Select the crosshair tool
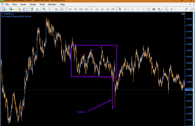 pos(126,9)
